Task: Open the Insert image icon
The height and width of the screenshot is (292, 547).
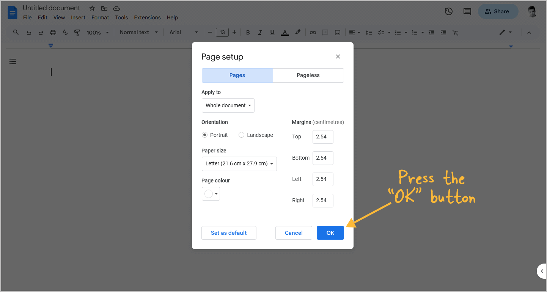Action: click(338, 32)
